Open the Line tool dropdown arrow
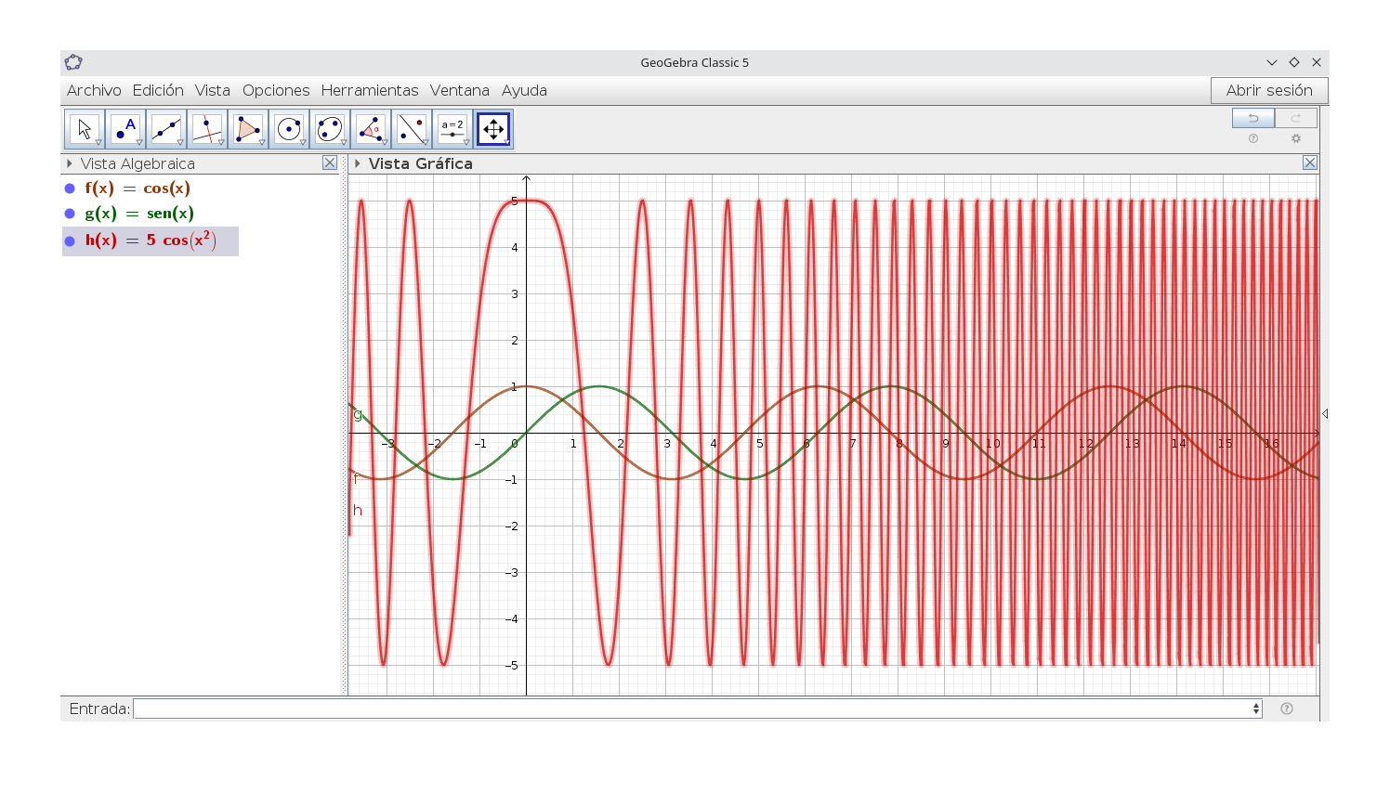This screenshot has height=793, width=1390. click(180, 143)
